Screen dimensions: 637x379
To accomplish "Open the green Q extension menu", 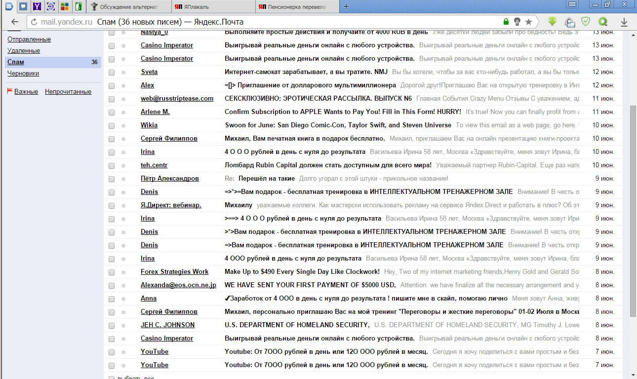I will pos(602,22).
